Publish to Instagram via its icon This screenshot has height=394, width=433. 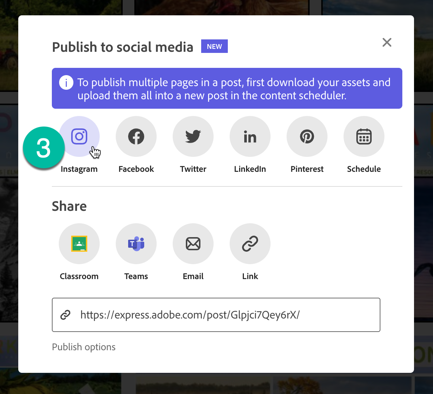pyautogui.click(x=79, y=136)
